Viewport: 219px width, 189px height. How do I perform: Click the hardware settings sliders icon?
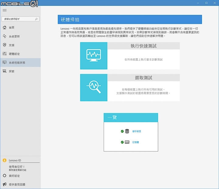click(x=5, y=54)
